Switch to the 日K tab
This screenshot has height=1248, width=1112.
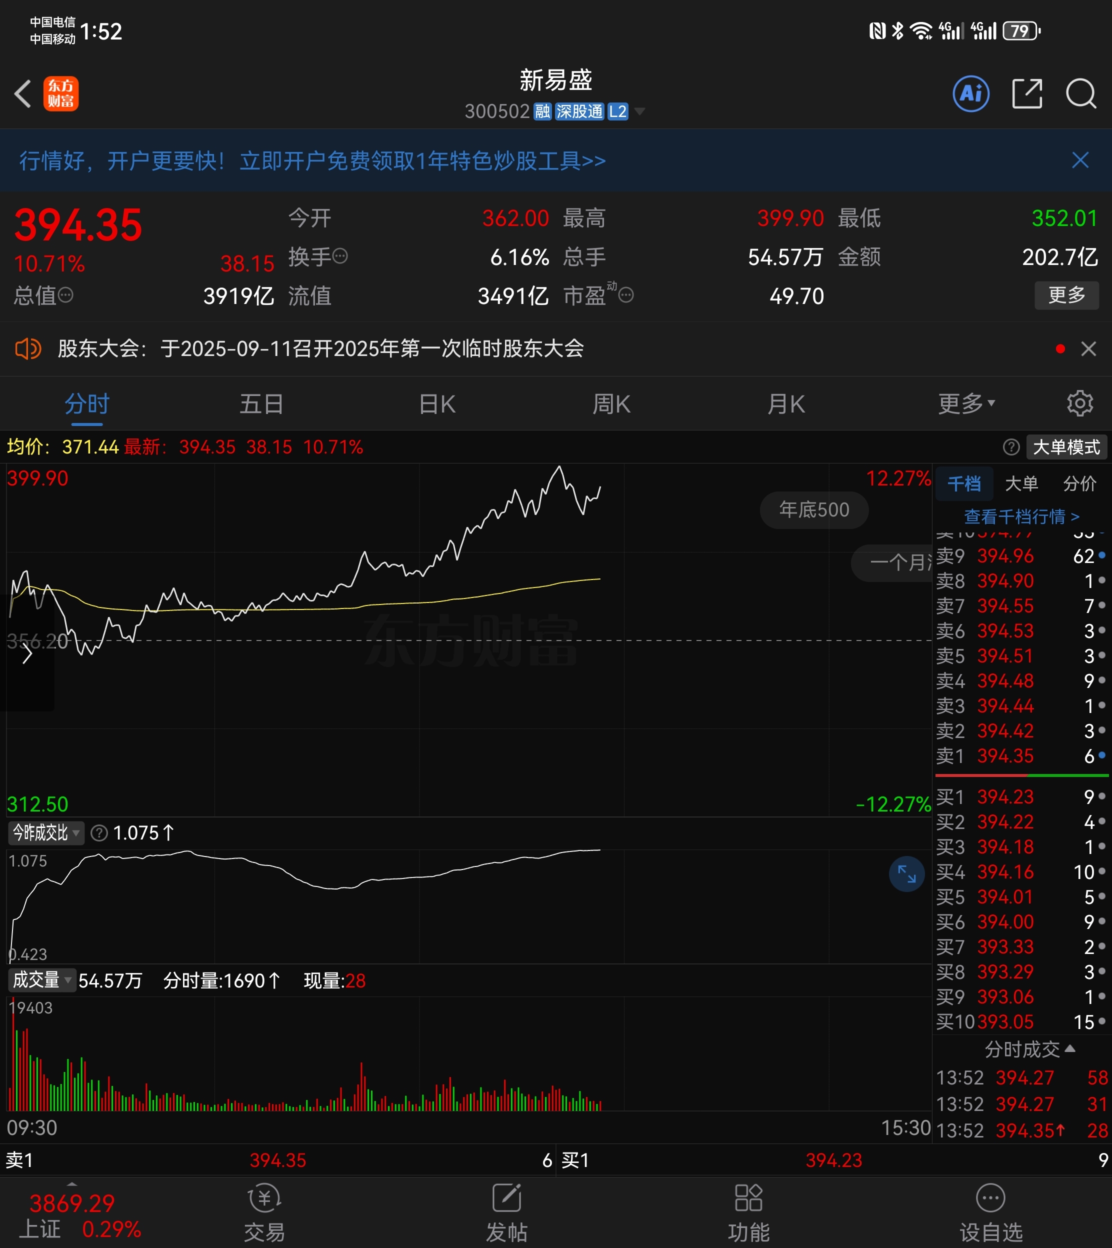point(437,404)
